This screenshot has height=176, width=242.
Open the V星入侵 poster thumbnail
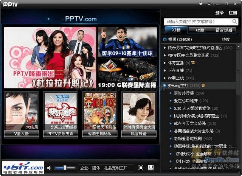pos(22,111)
